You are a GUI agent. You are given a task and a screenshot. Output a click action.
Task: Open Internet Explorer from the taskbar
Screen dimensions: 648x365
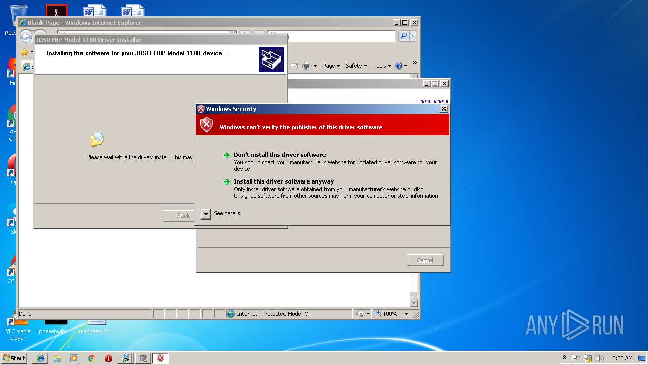40,358
